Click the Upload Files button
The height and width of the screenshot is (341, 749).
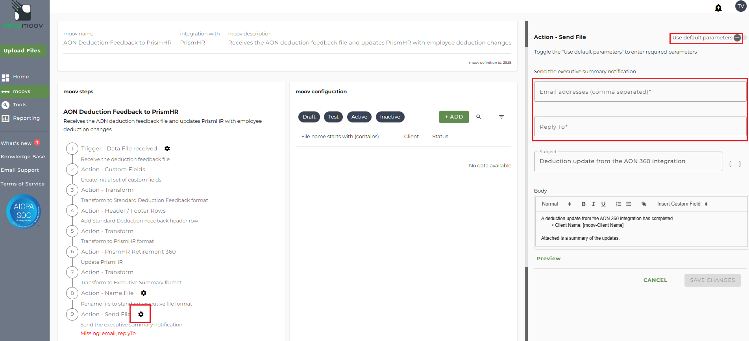22,51
